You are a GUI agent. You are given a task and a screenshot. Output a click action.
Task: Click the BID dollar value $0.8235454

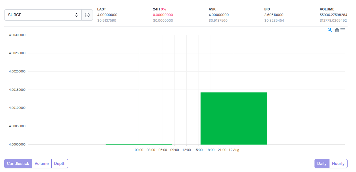[274, 21]
